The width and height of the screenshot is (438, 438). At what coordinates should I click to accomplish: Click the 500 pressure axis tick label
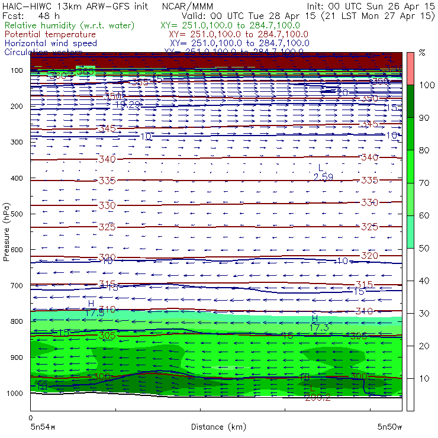[x=17, y=214]
